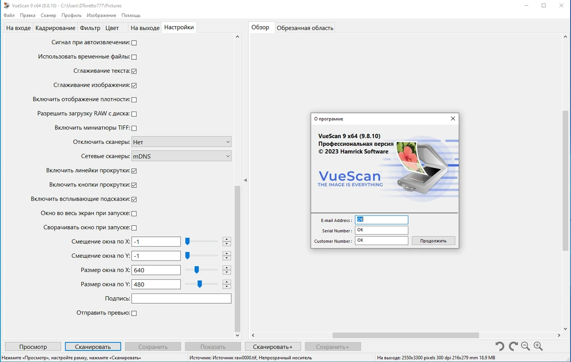This screenshot has height=362, width=571.
Task: Click the Customer Number field
Action: 382,241
